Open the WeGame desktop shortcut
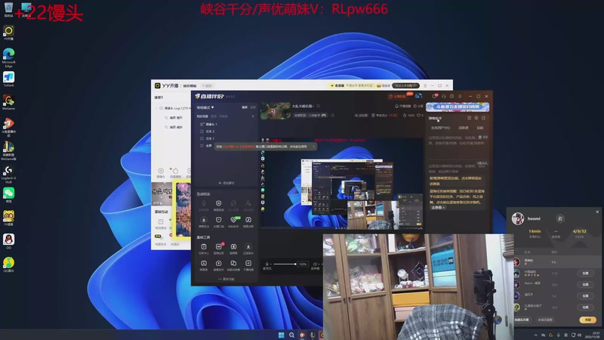604x340 pixels. [x=8, y=102]
